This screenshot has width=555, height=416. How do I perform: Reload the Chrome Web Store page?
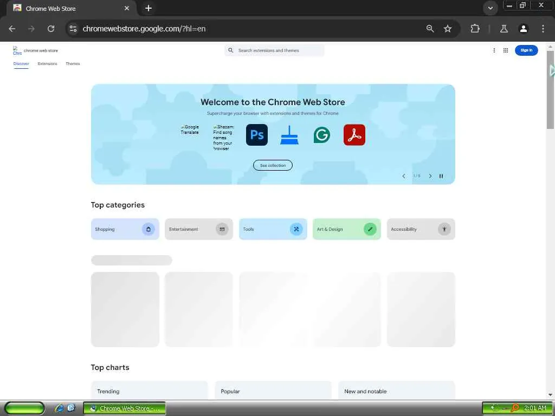click(51, 29)
